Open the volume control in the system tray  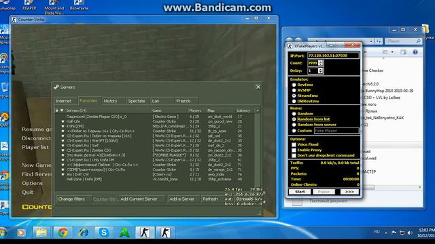click(x=410, y=233)
